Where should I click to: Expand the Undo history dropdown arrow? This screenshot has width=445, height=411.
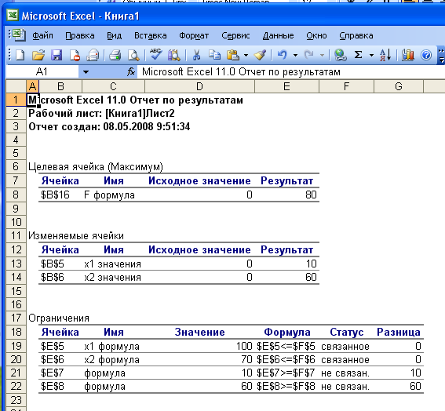[x=295, y=55]
